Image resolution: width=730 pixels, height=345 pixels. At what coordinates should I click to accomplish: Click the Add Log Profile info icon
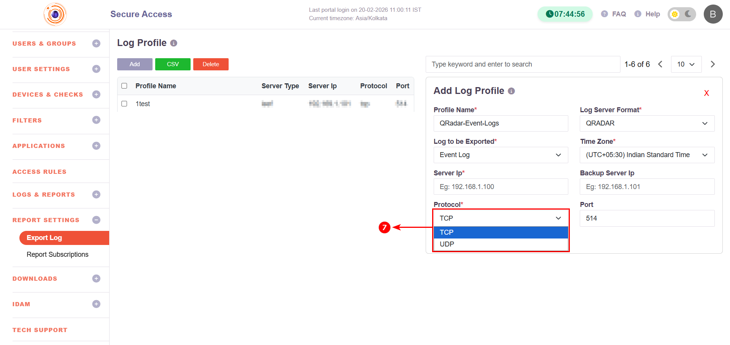pyautogui.click(x=511, y=91)
